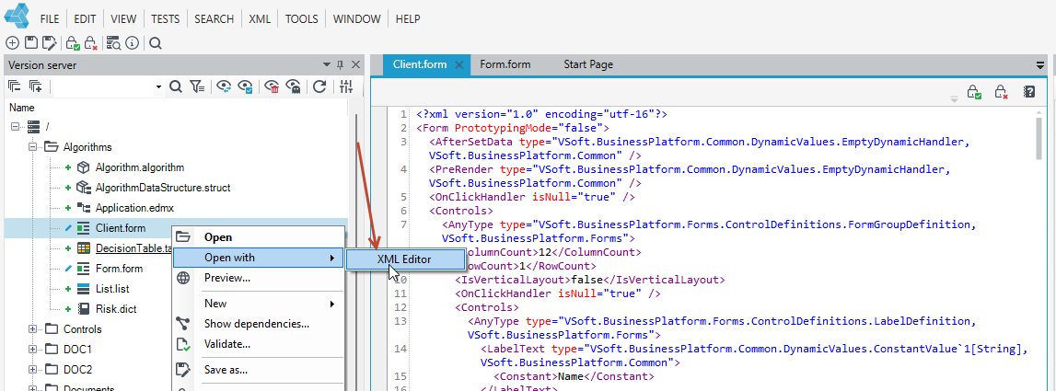Select XML Editor in the submenu
Viewport: 1056px width, 391px height.
tap(404, 258)
